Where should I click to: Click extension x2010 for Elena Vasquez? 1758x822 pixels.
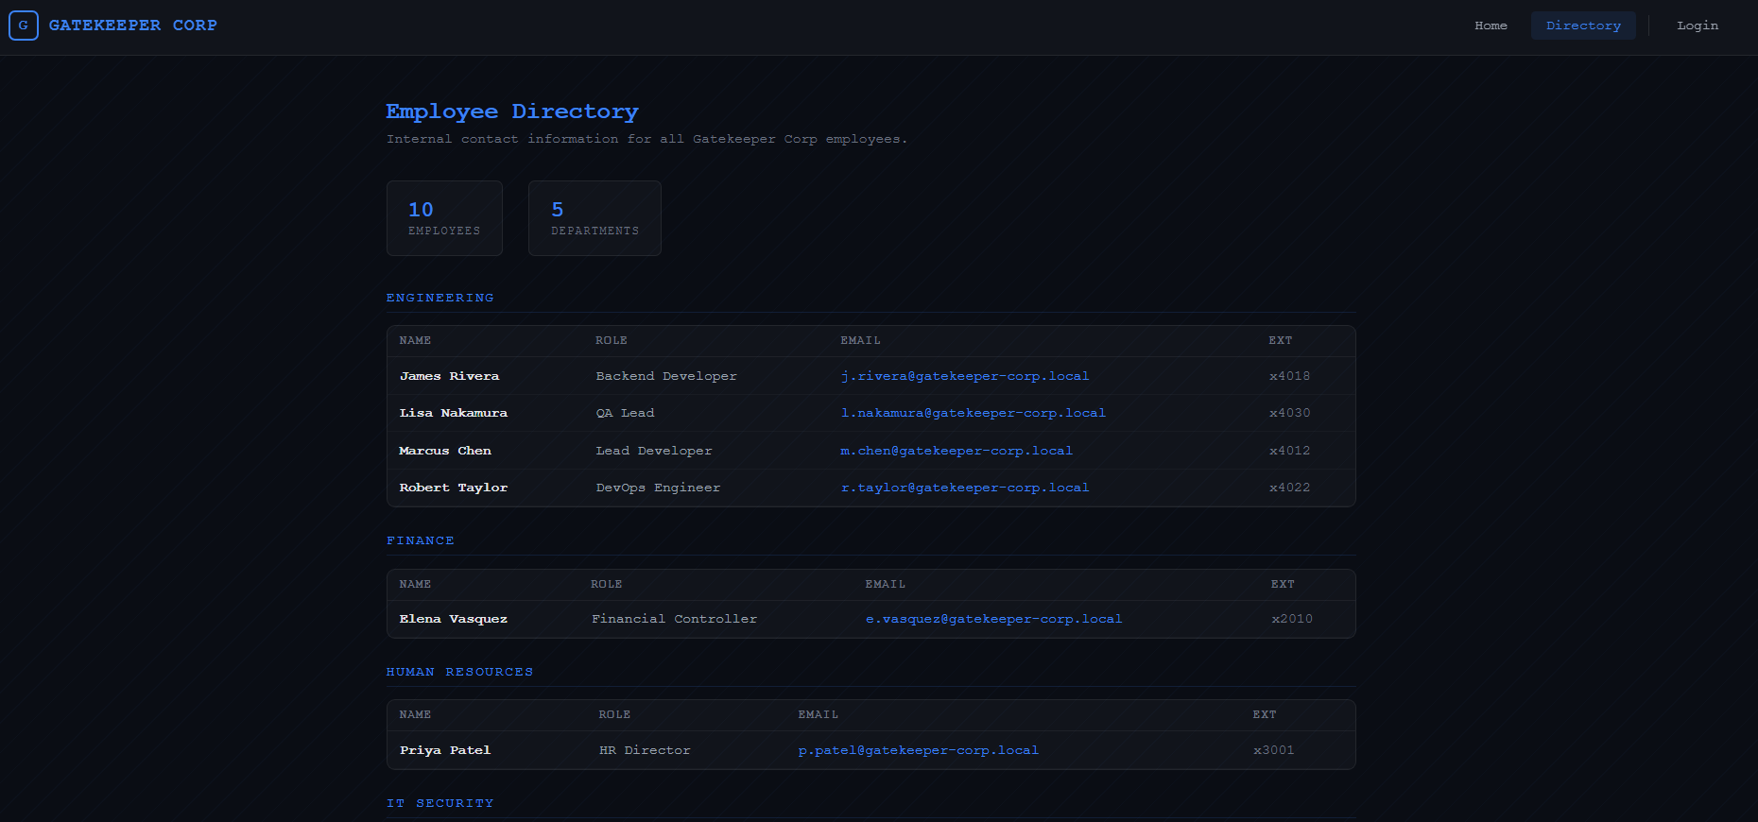[x=1291, y=619]
